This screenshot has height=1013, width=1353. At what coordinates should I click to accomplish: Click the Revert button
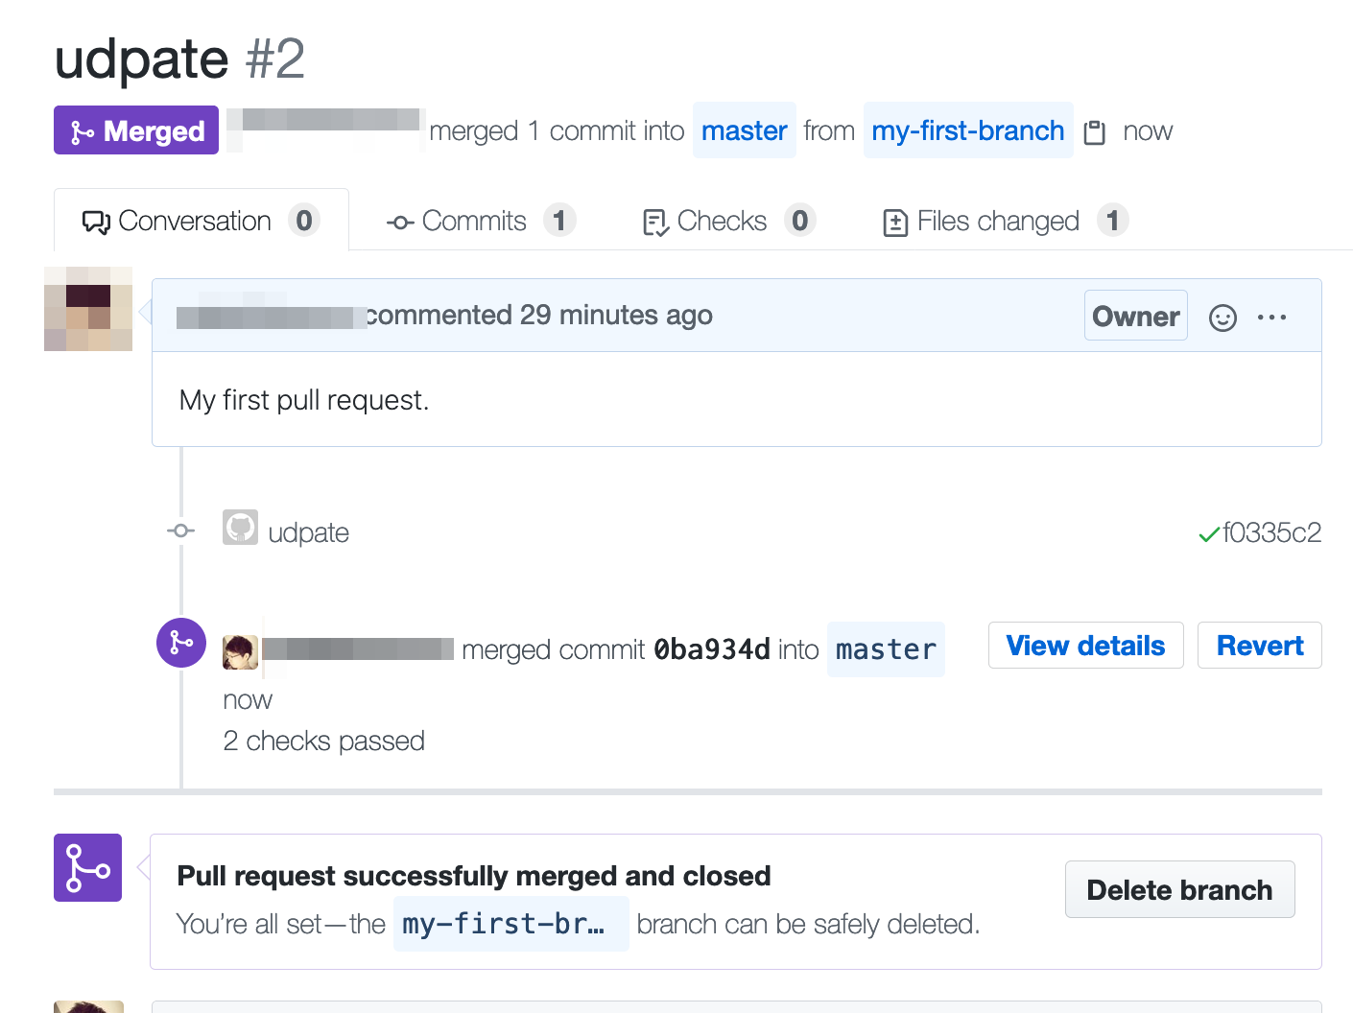coord(1260,646)
